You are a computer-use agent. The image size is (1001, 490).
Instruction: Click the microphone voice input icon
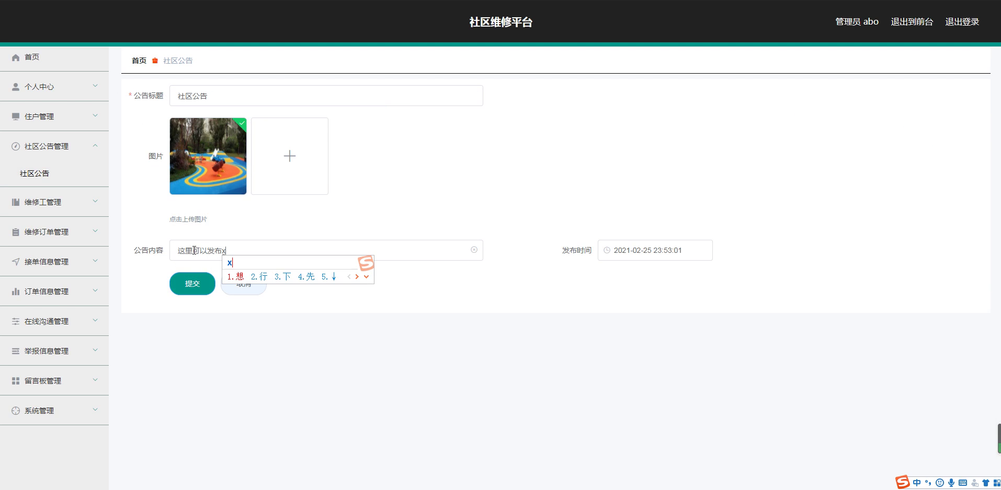pyautogui.click(x=951, y=482)
